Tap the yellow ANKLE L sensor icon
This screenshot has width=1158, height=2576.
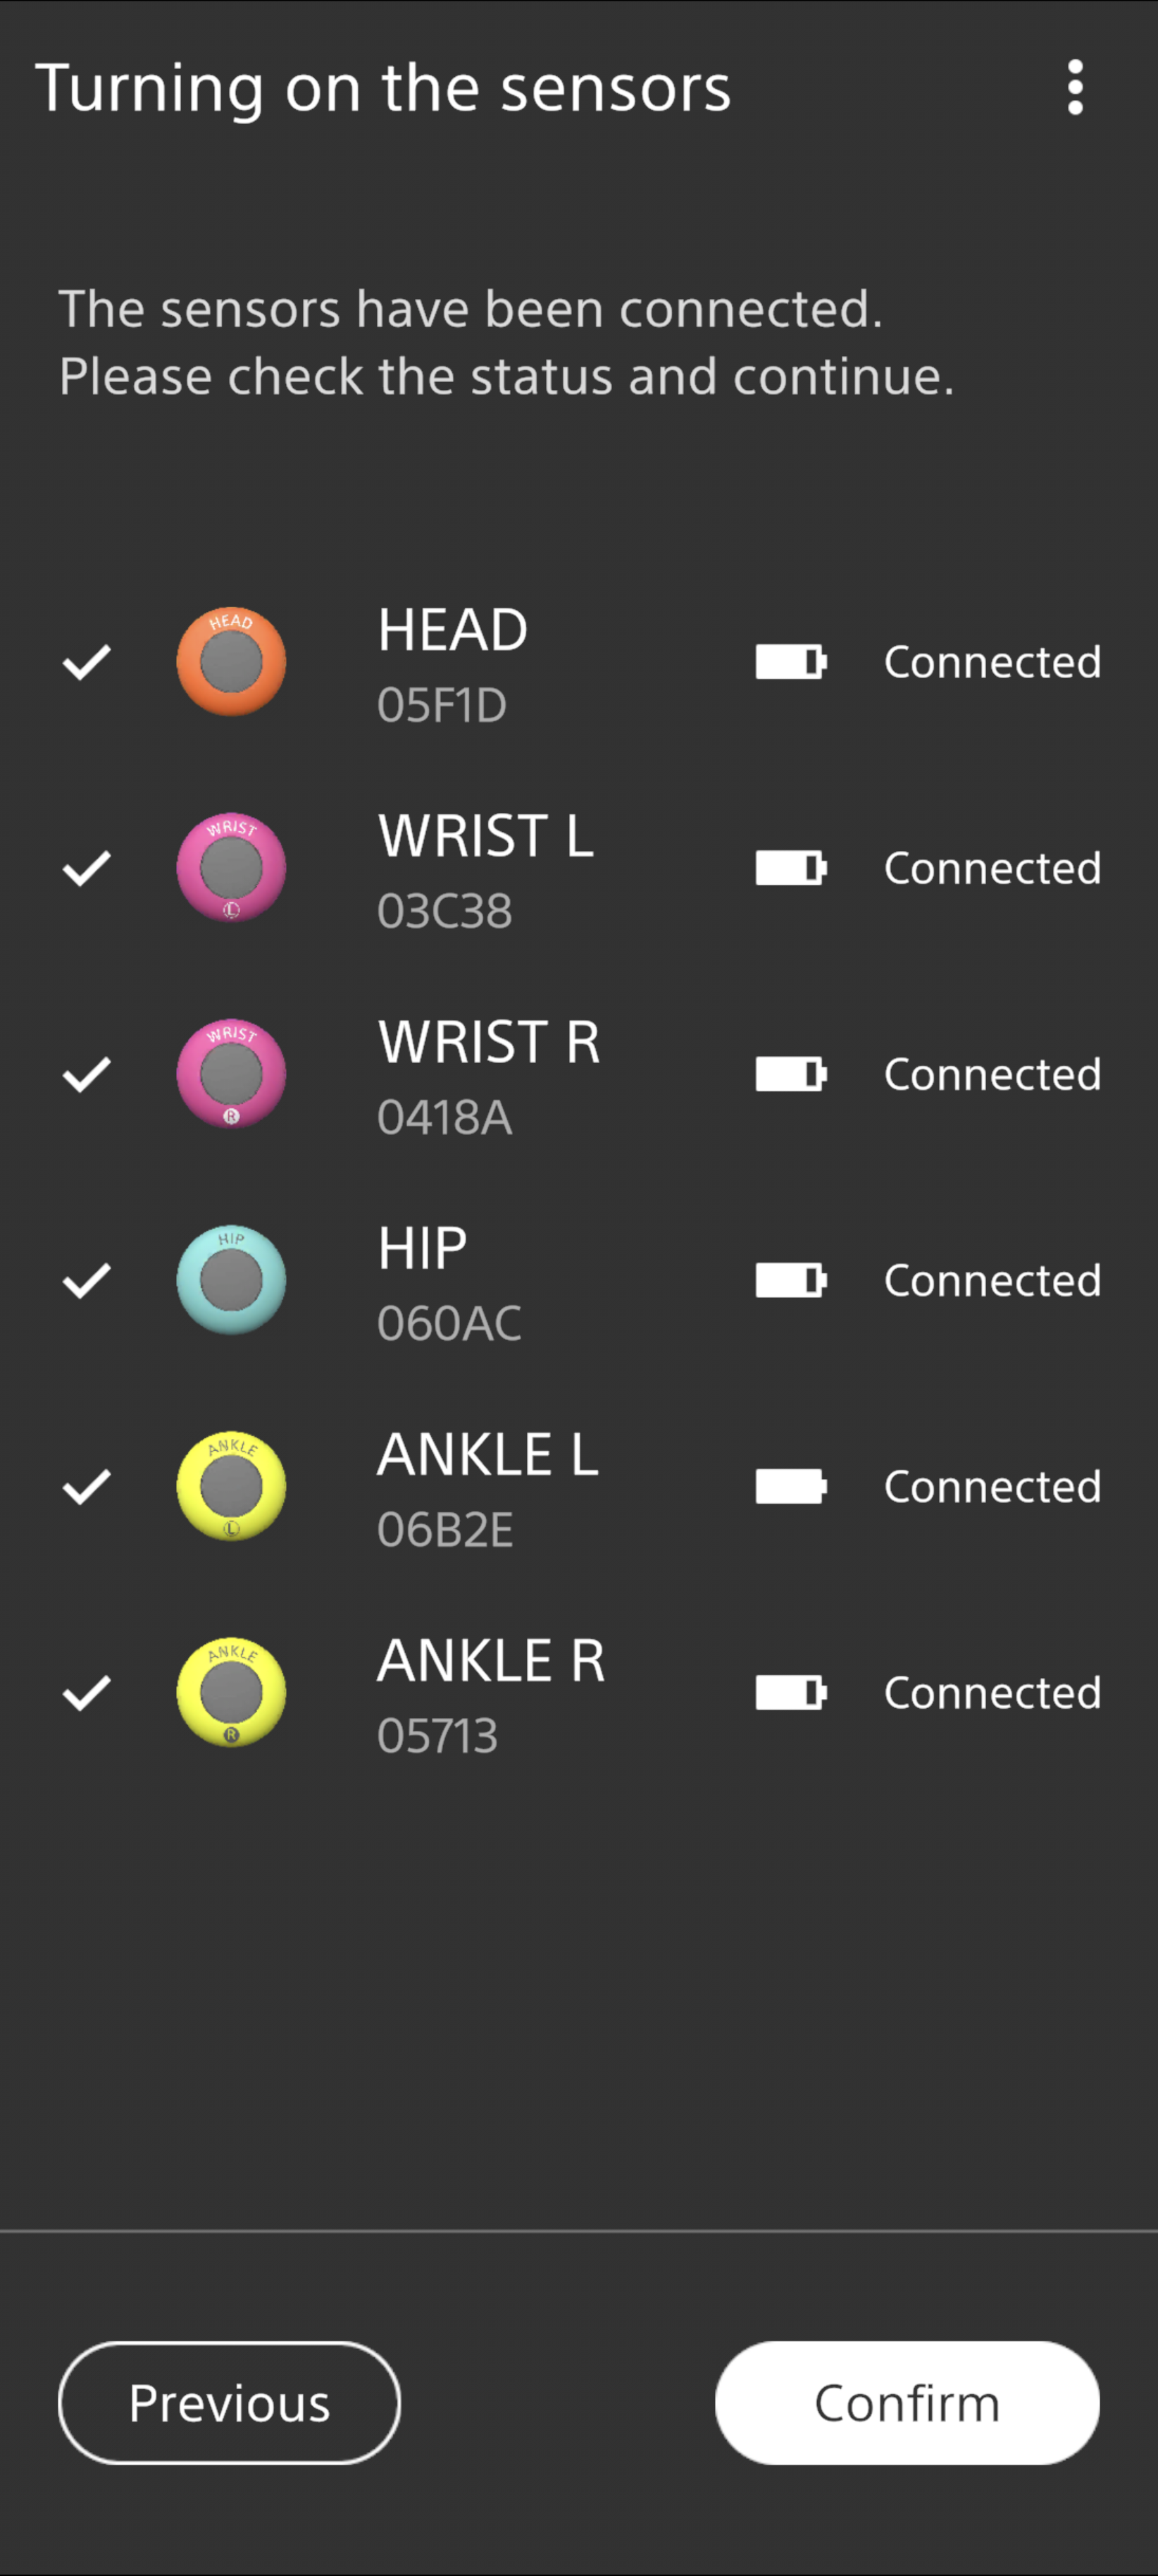point(231,1486)
